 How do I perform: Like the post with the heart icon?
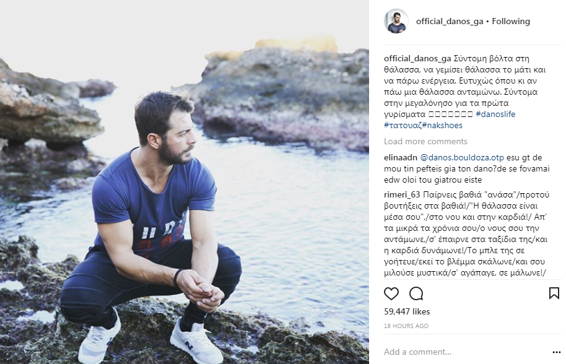point(391,293)
